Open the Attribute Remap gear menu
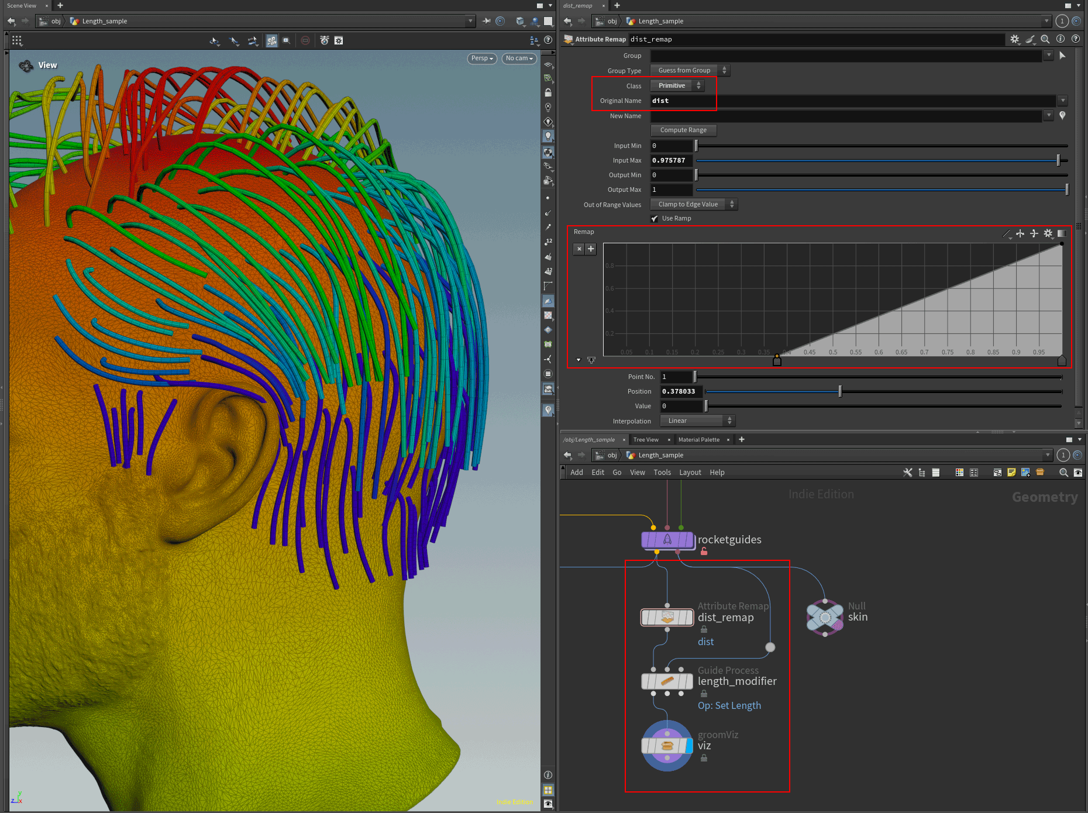 1015,39
